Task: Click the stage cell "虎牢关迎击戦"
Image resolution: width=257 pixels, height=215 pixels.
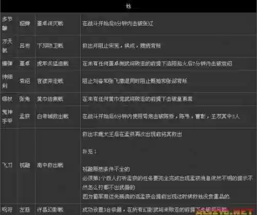Action: tap(53, 64)
